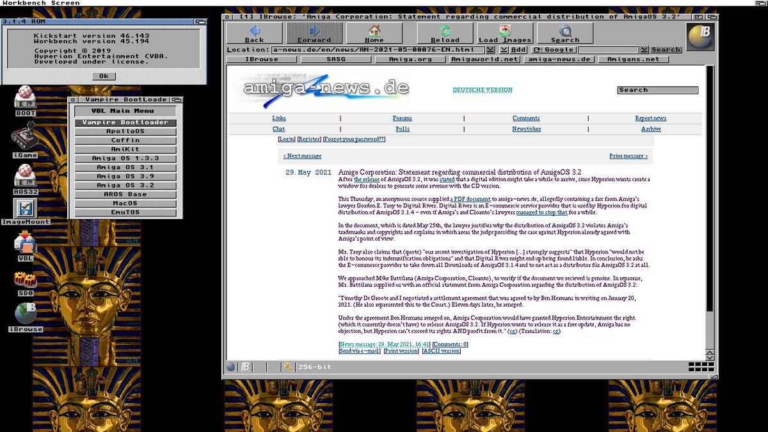Screen dimensions: 768x432
Task: Go to the Next message link
Action: pyautogui.click(x=303, y=156)
